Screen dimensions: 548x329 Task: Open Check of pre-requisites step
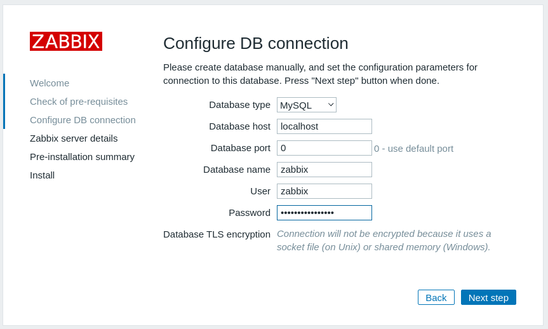pyautogui.click(x=79, y=102)
